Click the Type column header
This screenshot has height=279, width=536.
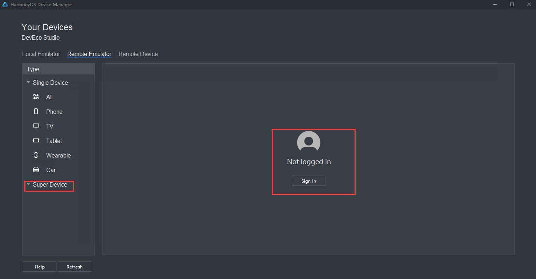click(x=59, y=69)
